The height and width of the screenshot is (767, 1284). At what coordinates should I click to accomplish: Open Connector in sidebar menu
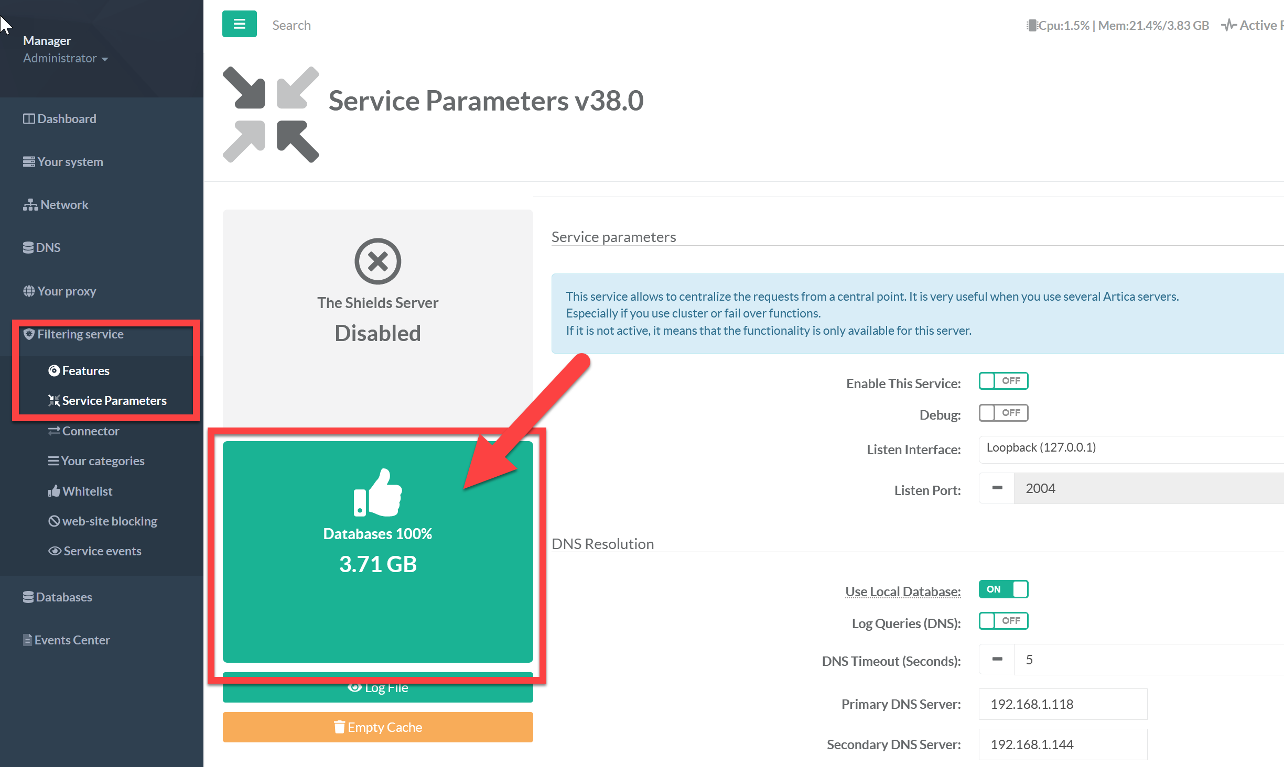[x=90, y=431]
